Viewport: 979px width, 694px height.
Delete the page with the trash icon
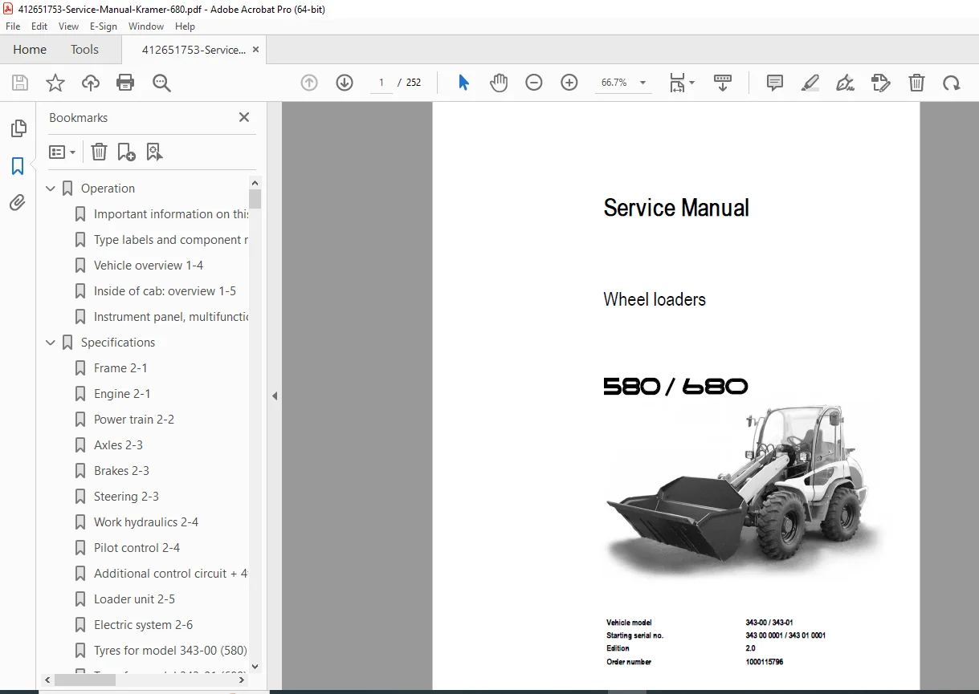click(916, 83)
